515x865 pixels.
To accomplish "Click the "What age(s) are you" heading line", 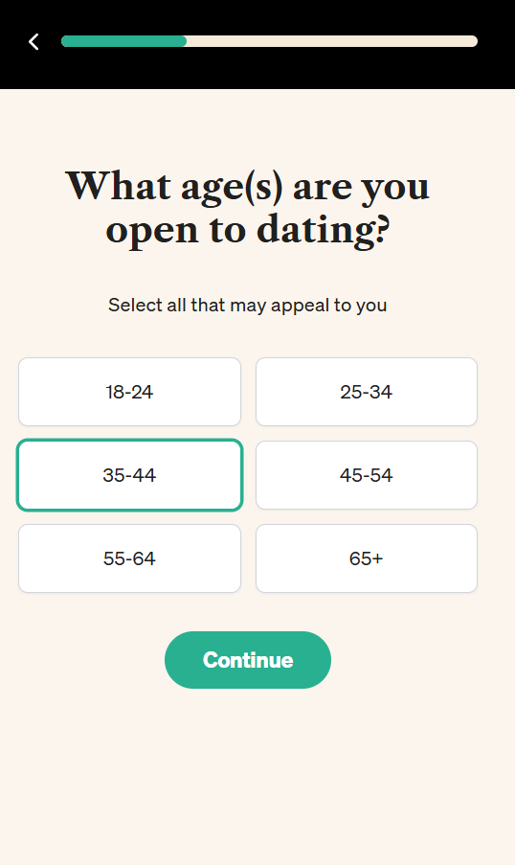I will [248, 187].
